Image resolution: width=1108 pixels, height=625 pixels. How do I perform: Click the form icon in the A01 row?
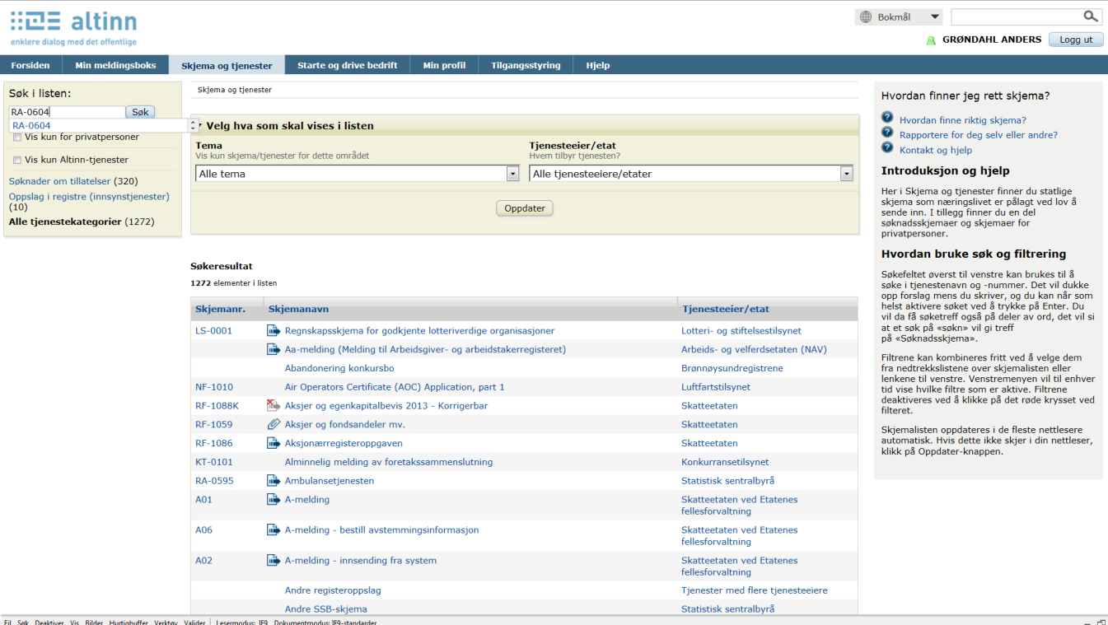[274, 499]
